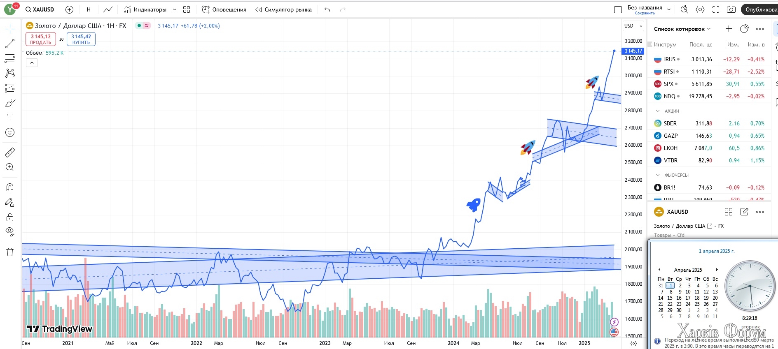Open the USD currency dropdown
This screenshot has height=349, width=778.
pos(633,26)
